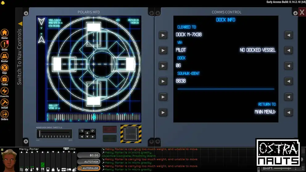This screenshot has height=172, width=306.
Task: Click Mercy Porter's portrait
Action: 9,161
